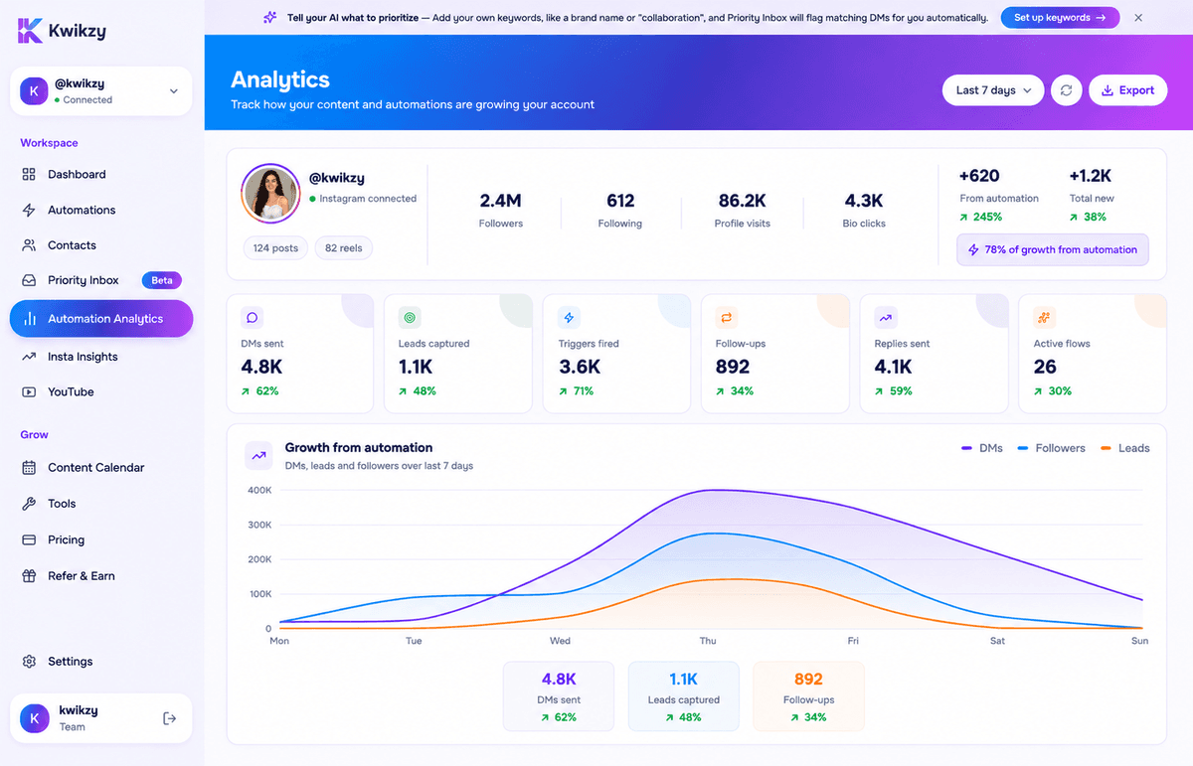Viewport: 1193px width, 766px height.
Task: Click the Replies sent trend icon
Action: (x=886, y=318)
